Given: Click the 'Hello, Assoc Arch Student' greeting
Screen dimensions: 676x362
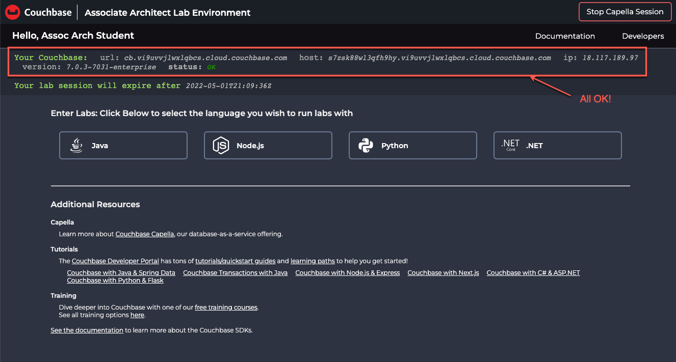Looking at the screenshot, I should point(73,36).
